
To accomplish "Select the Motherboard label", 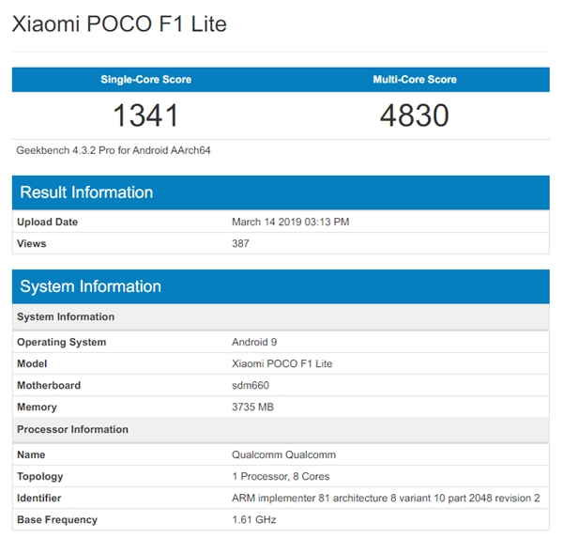I will [49, 385].
